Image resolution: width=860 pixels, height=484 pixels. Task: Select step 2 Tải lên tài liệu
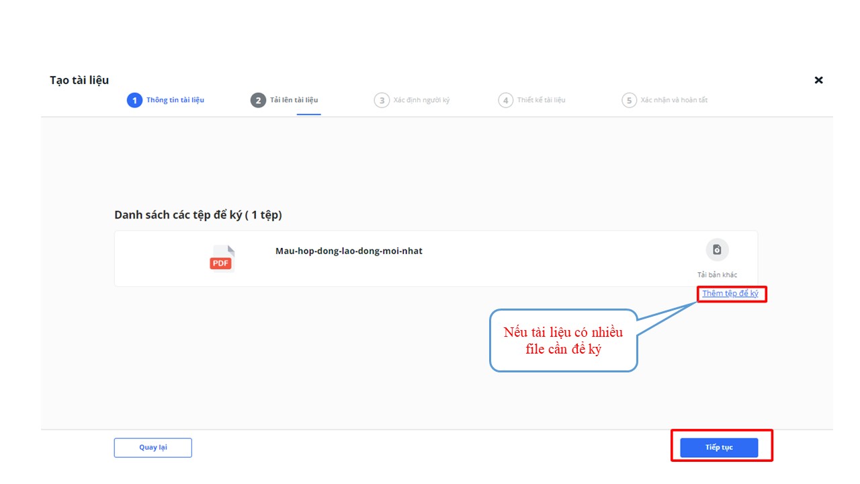pos(285,100)
